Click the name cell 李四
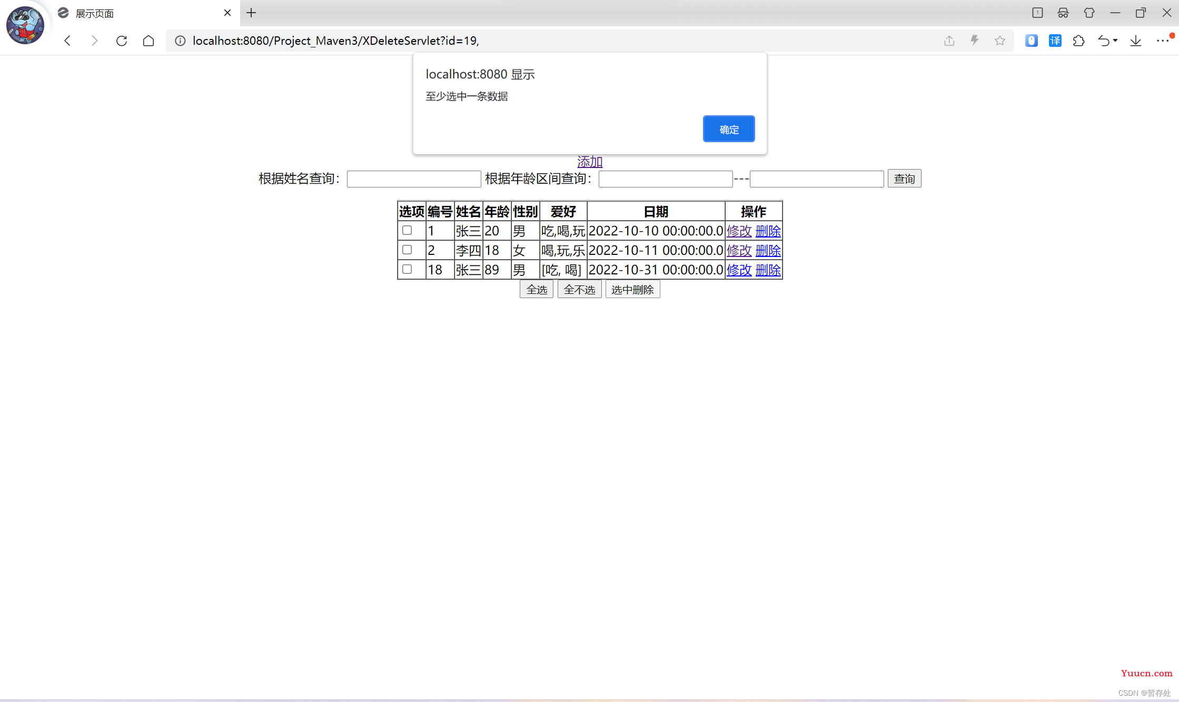This screenshot has height=702, width=1179. point(469,250)
